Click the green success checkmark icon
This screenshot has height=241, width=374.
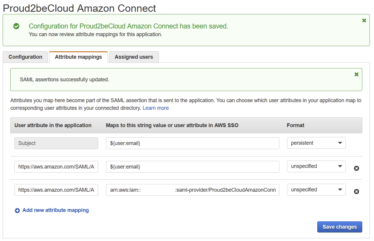pos(16,26)
